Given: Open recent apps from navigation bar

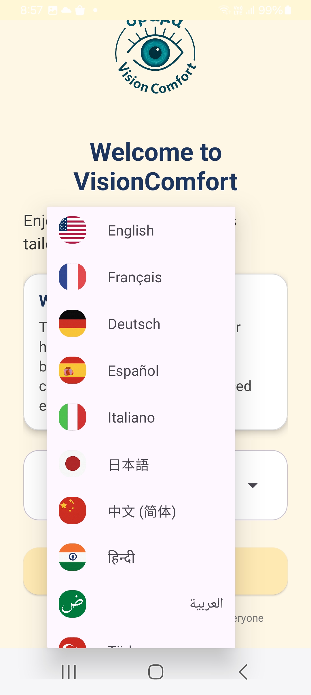Looking at the screenshot, I should [69, 672].
